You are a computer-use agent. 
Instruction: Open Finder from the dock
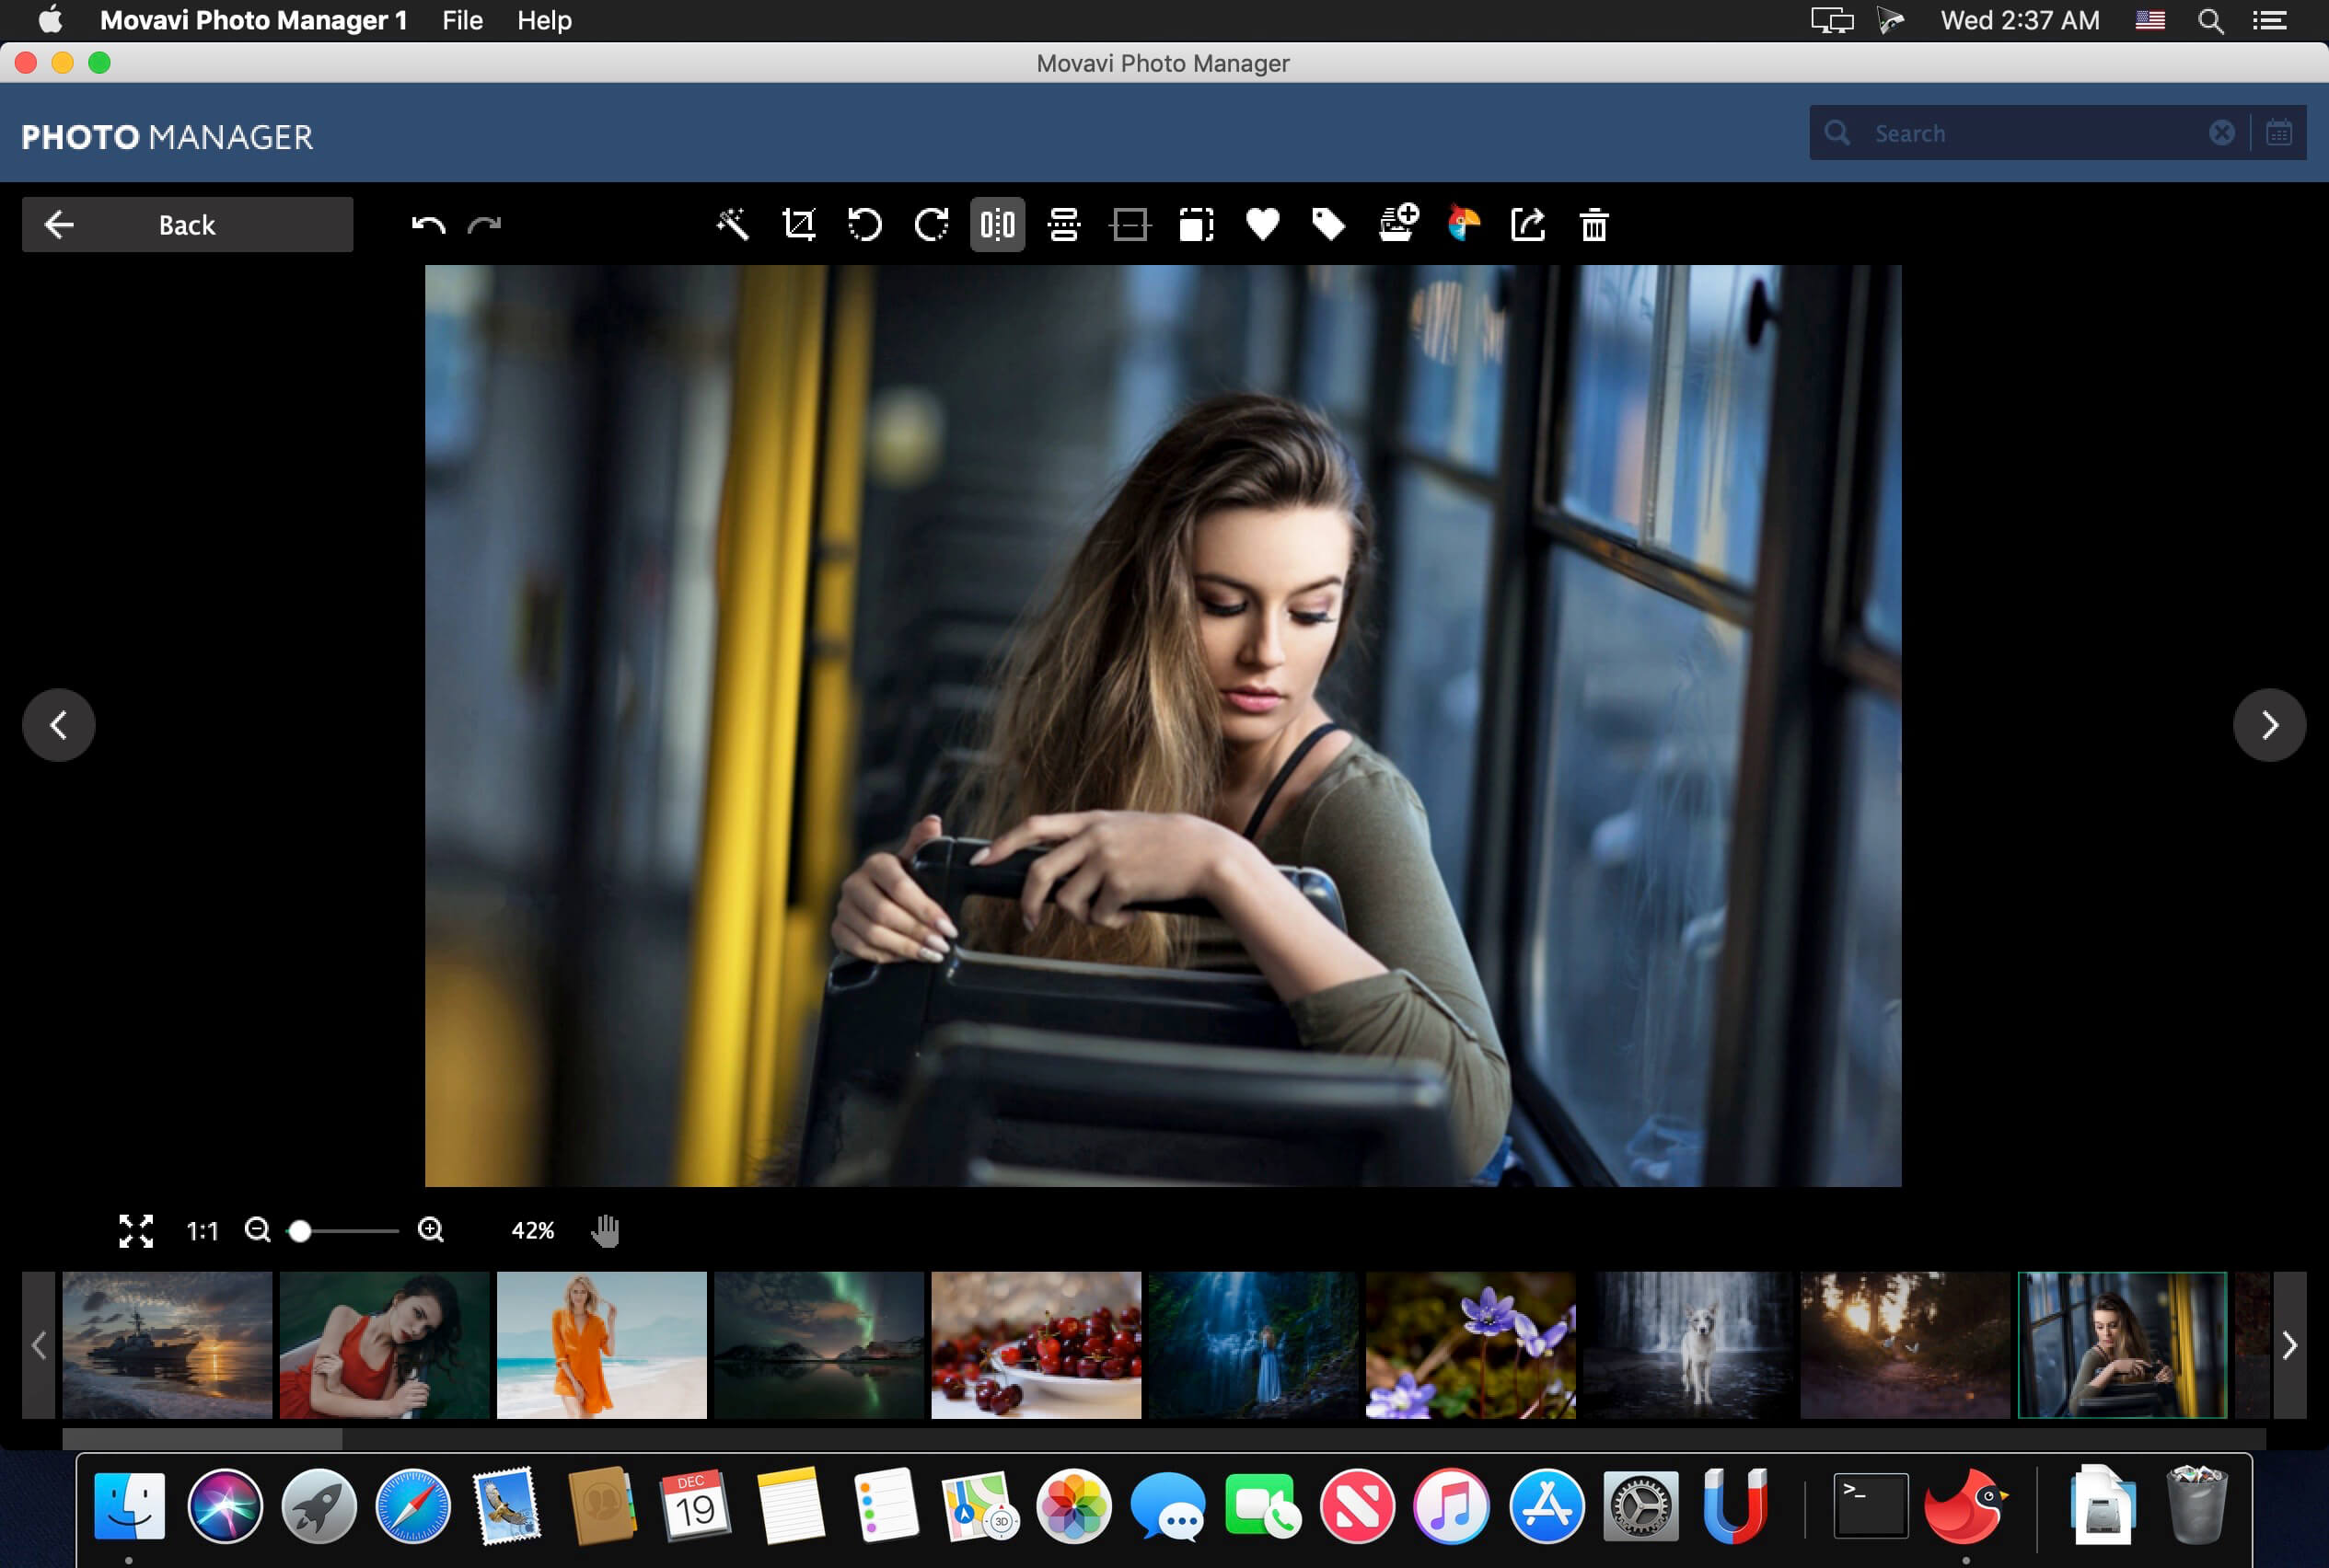(x=129, y=1506)
